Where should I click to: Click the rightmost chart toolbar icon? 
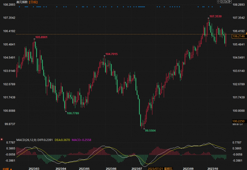230,2
